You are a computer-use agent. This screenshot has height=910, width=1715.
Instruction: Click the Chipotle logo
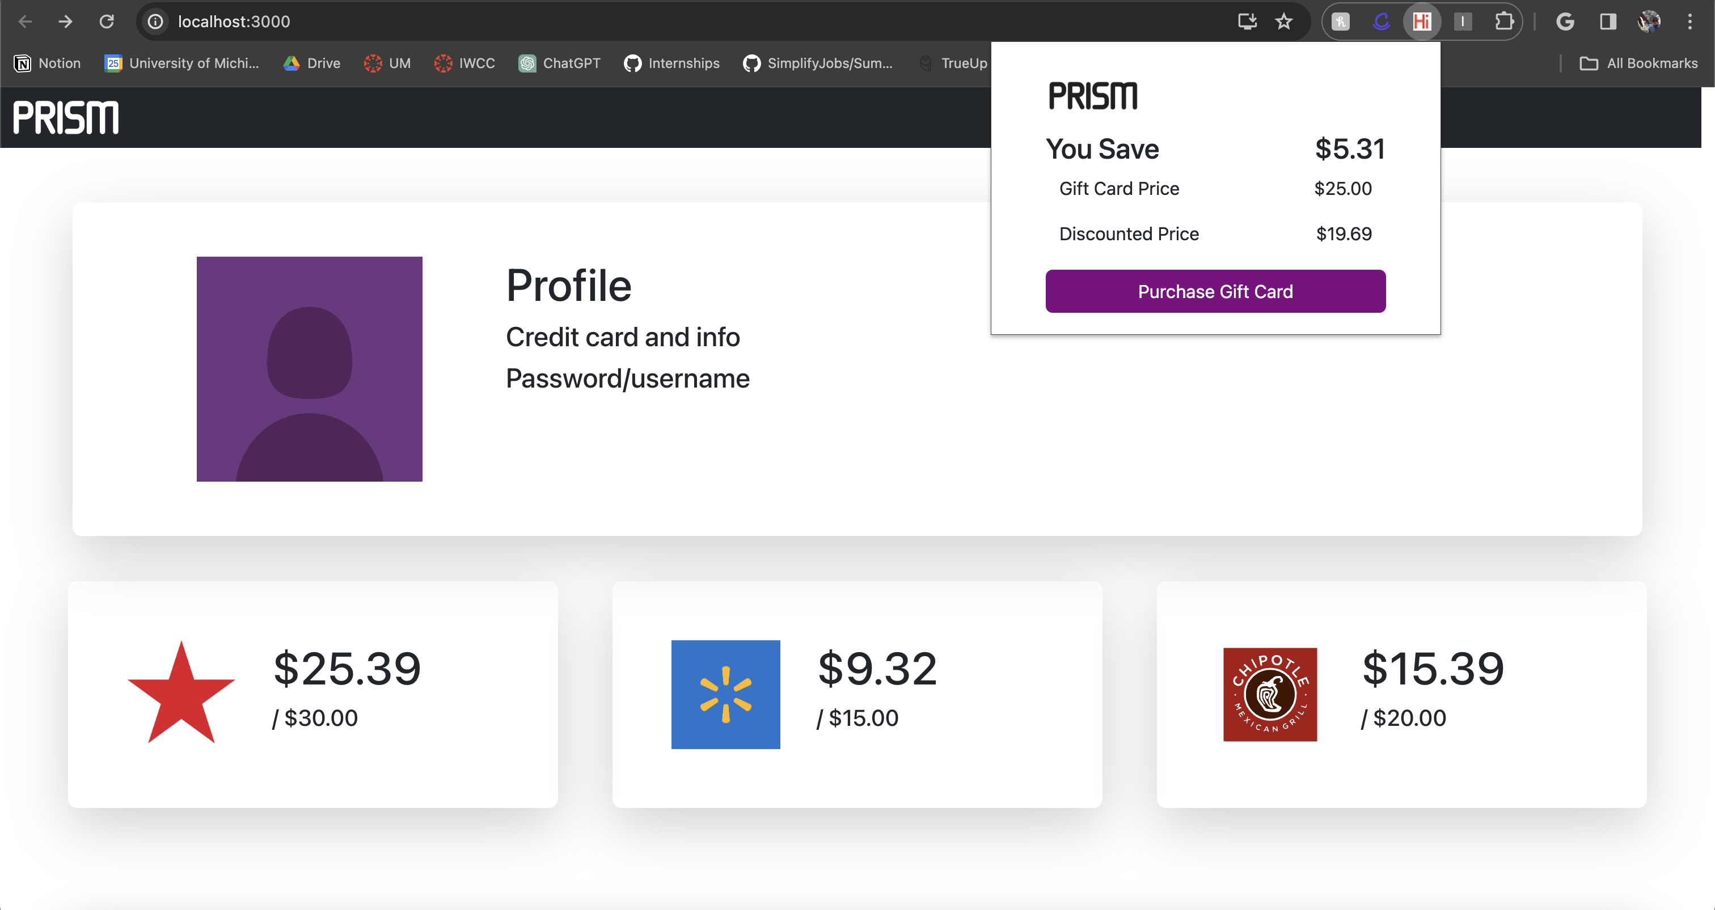click(x=1270, y=695)
